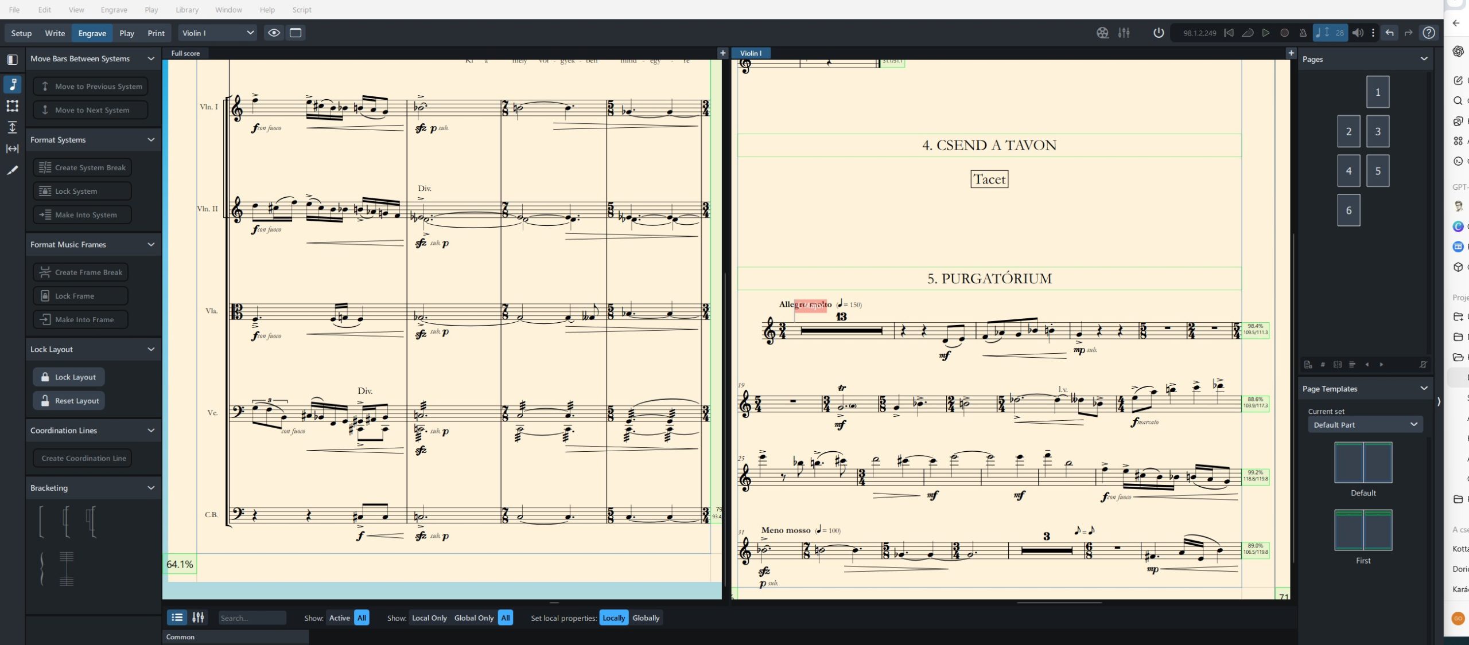This screenshot has width=1469, height=645.
Task: Select the Graphic Editing tool
Action: [x=12, y=84]
